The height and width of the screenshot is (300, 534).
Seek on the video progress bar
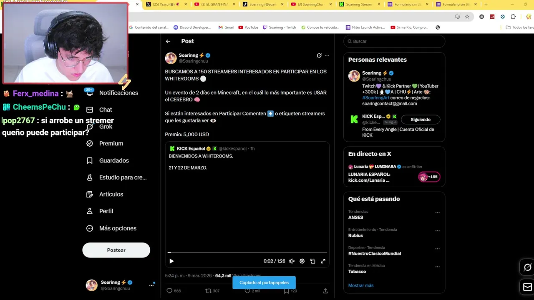pyautogui.click(x=247, y=252)
